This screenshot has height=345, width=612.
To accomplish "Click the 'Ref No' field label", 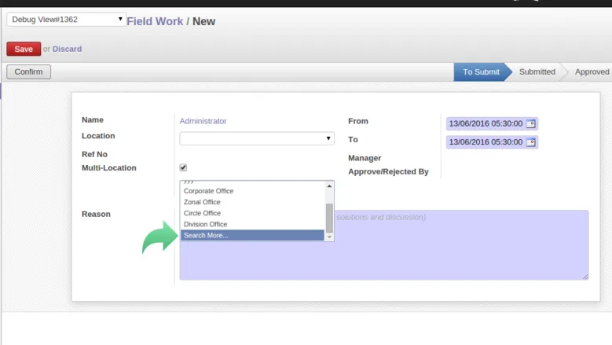I will coord(94,154).
